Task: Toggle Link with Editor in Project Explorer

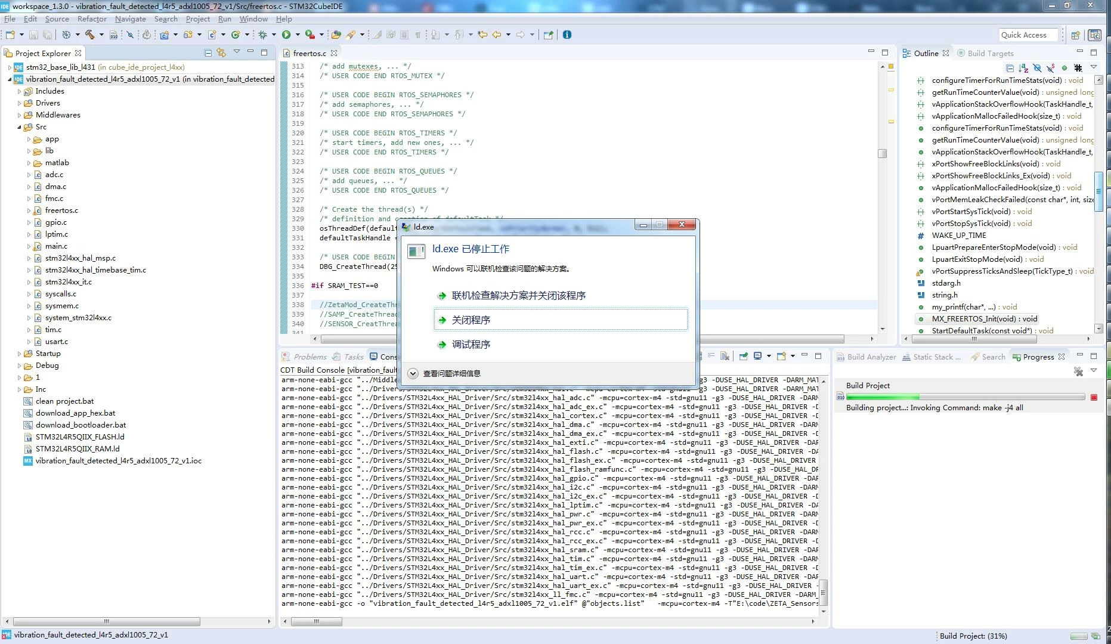Action: click(x=221, y=53)
